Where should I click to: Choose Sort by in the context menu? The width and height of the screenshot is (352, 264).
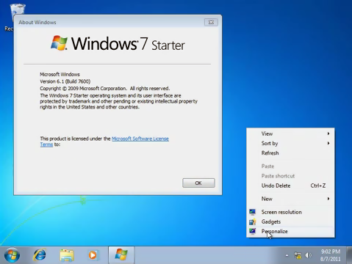click(x=290, y=143)
